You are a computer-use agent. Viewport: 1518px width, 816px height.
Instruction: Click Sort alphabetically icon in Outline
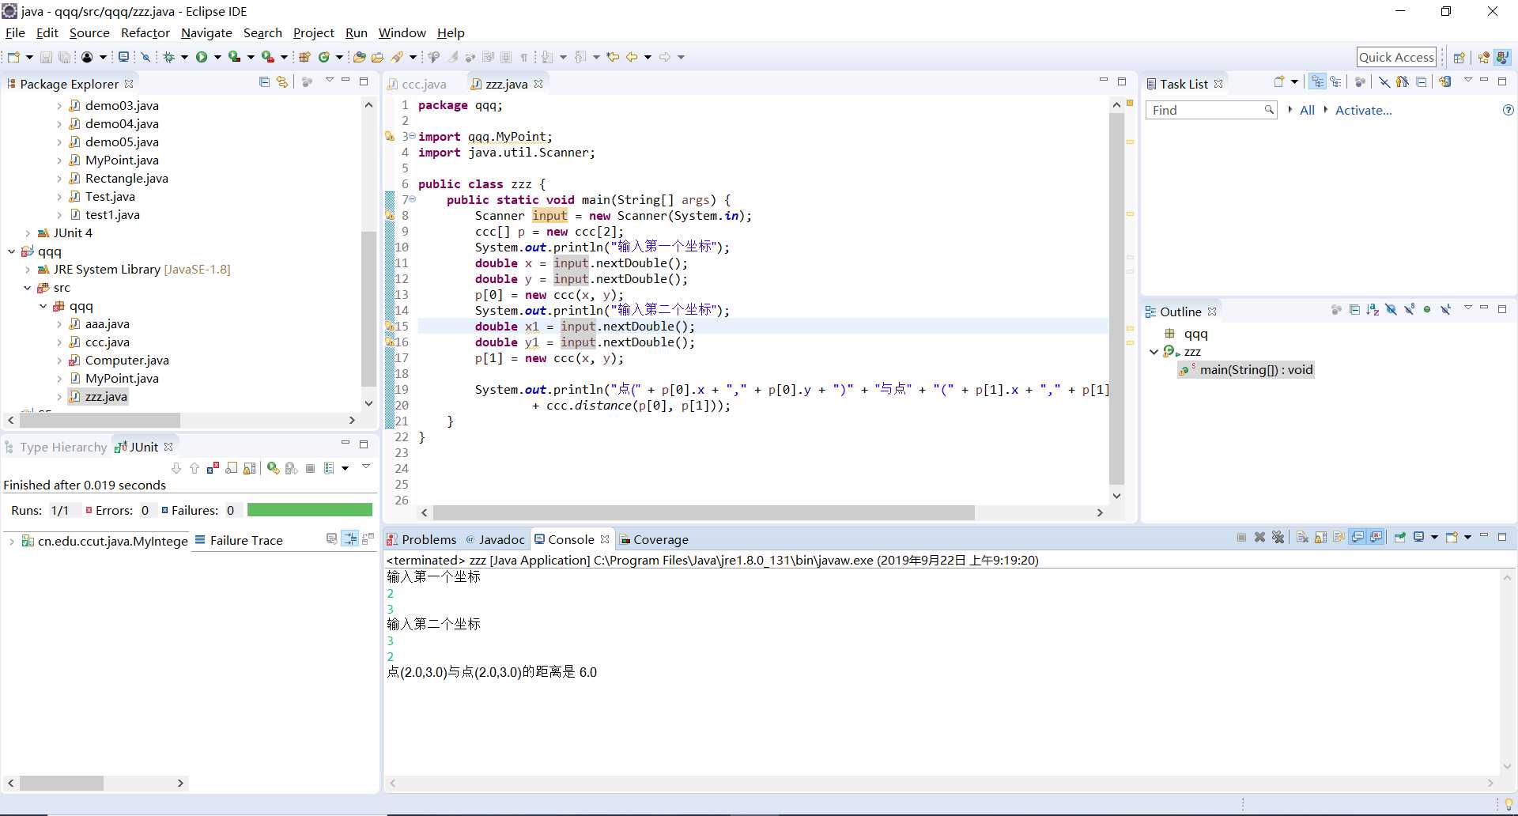coord(1373,310)
